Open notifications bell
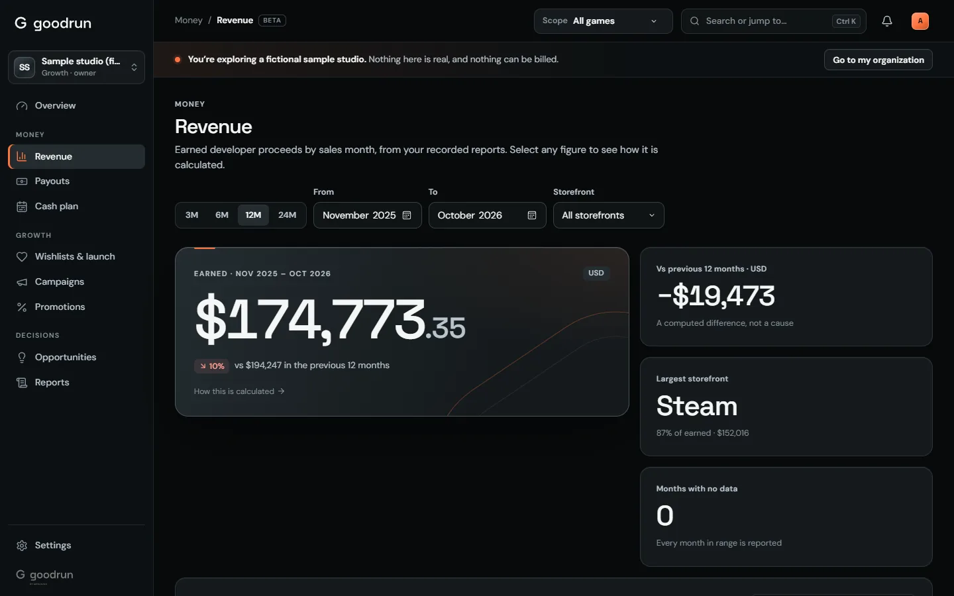This screenshot has height=596, width=954. pyautogui.click(x=887, y=21)
